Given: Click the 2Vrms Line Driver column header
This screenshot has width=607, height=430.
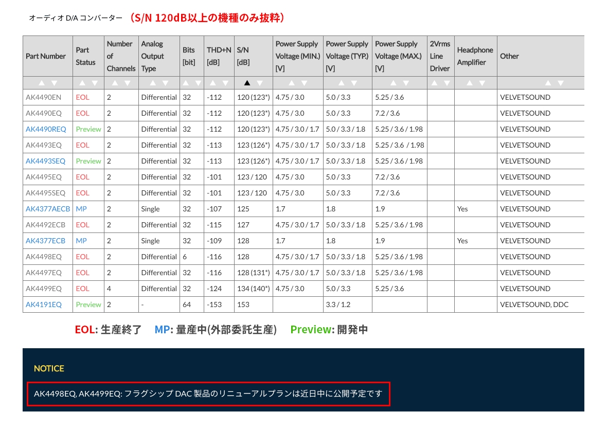Looking at the screenshot, I should click(x=440, y=56).
